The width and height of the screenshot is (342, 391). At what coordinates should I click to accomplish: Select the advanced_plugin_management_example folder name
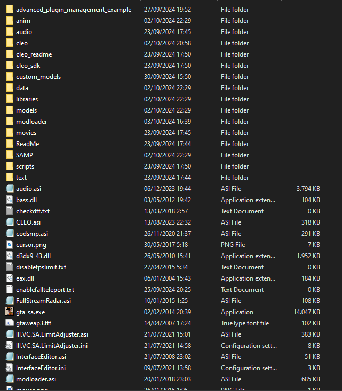74,10
